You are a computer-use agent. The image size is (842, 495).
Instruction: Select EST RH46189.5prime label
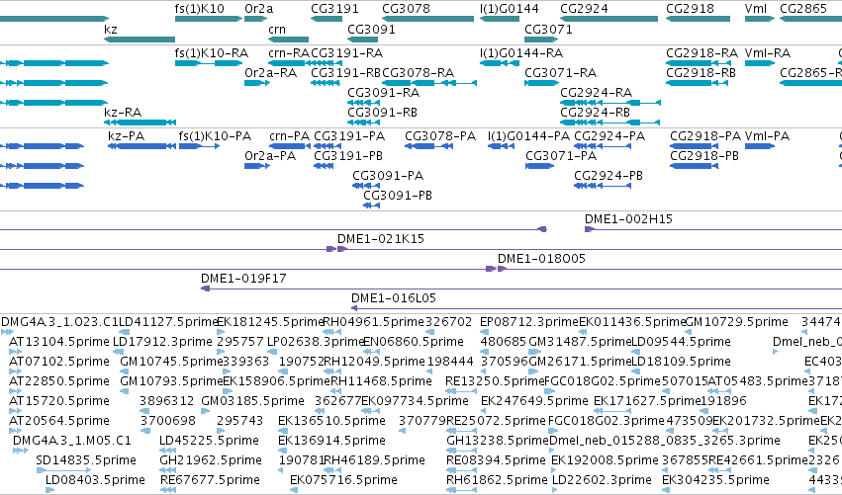click(374, 460)
